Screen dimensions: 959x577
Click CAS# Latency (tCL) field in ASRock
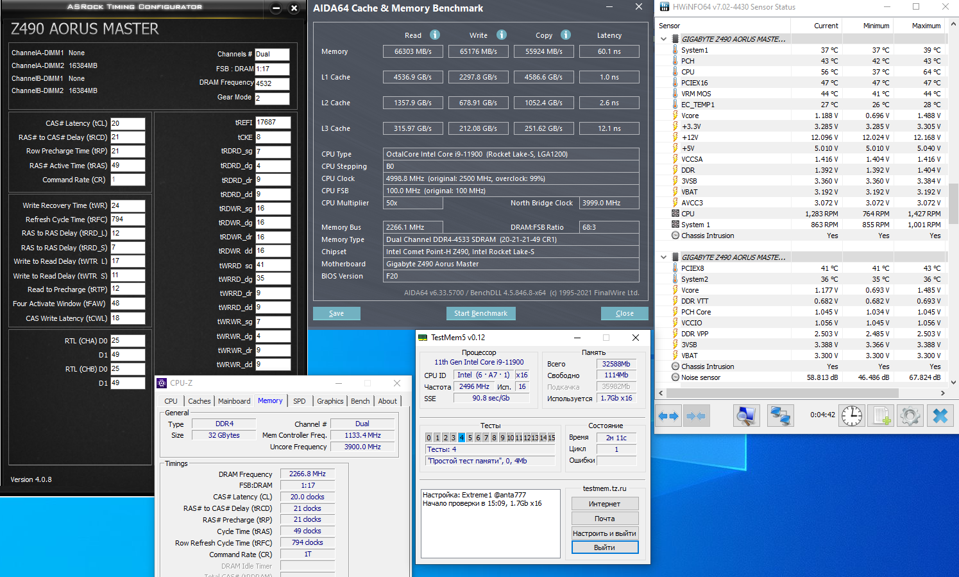click(x=128, y=123)
